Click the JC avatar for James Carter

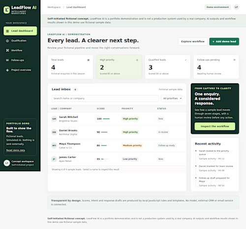coord(54,159)
